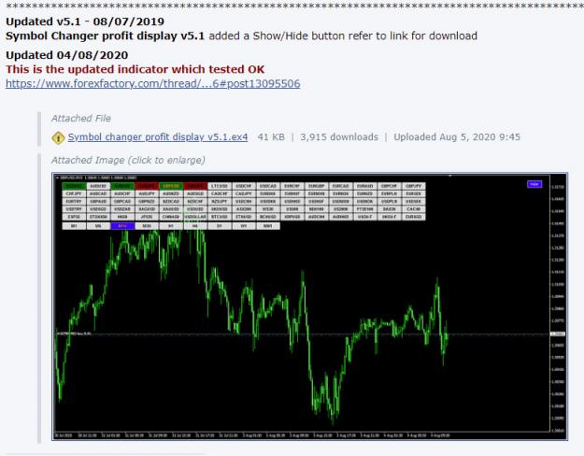584x456 pixels.
Task: Click the '41 KB' file size text
Action: tap(271, 137)
